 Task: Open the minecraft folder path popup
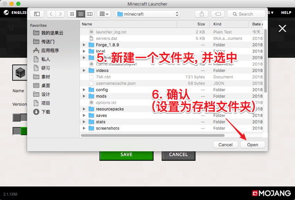pos(147,14)
